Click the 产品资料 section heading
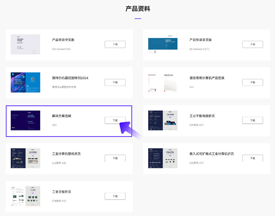Screen dimensions: 275x216 click(137, 9)
